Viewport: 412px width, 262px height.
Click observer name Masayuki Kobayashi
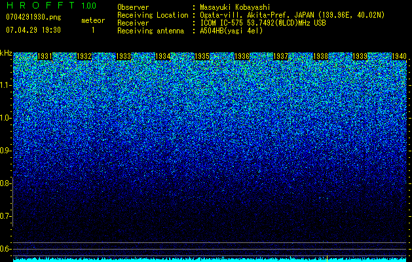coord(235,8)
